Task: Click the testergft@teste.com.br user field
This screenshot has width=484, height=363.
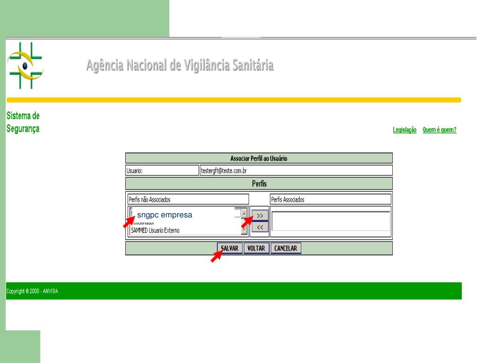Action: tap(296, 170)
